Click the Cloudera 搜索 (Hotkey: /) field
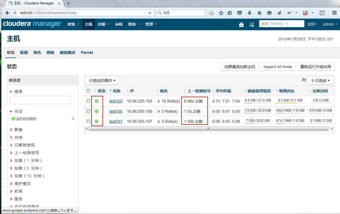340x214 pixels. pos(282,24)
